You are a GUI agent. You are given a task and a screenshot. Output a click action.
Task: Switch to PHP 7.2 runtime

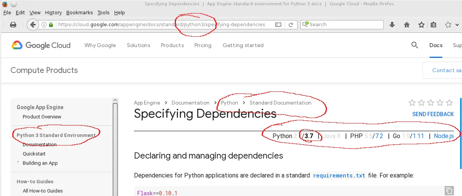[x=379, y=136]
